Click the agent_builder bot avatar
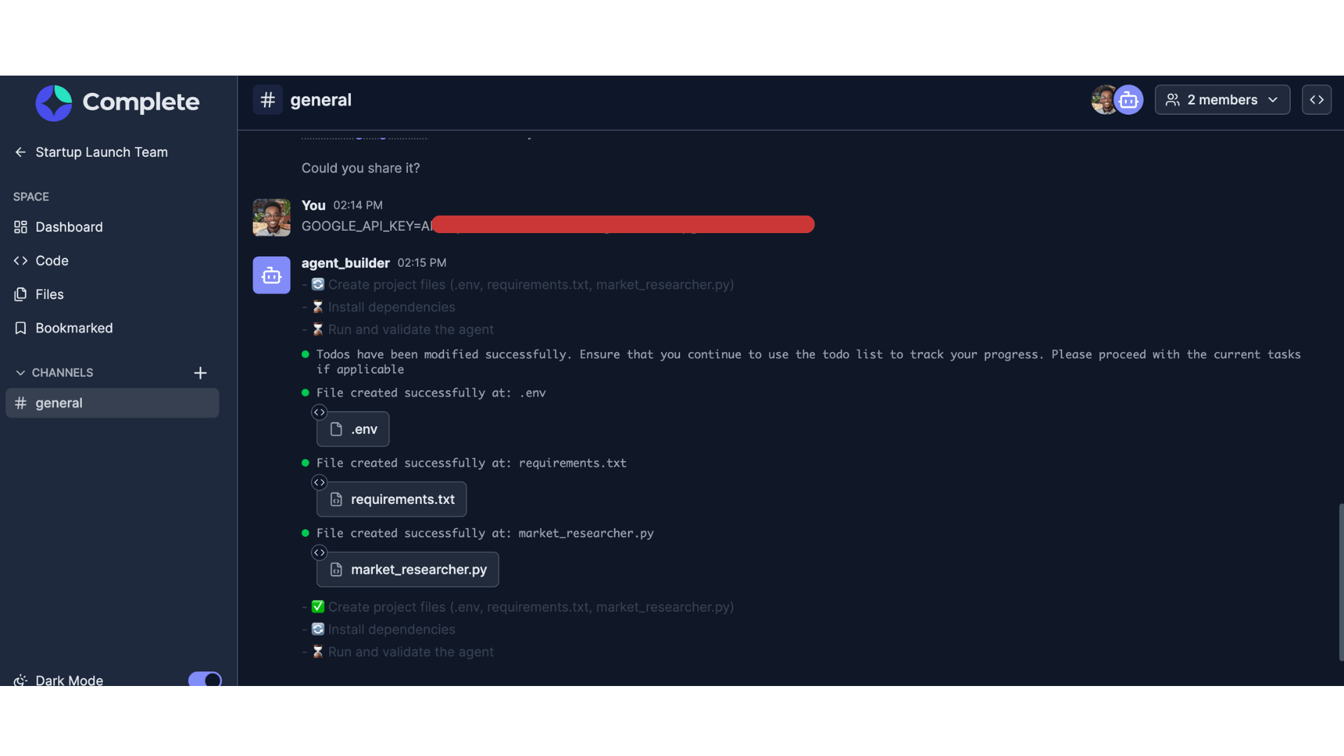1344x756 pixels. coord(271,275)
